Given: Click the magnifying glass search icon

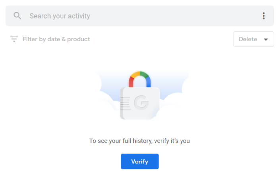Looking at the screenshot, I should [x=17, y=16].
